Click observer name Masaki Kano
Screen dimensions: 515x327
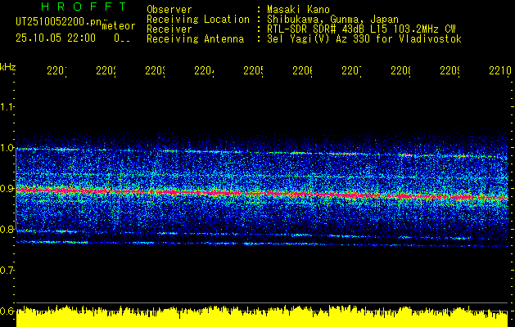(298, 10)
